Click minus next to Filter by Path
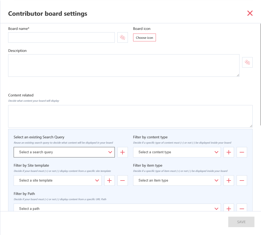 242,208
